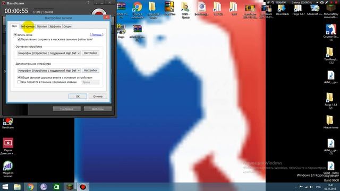Switch to Chrome on the taskbar

[30, 187]
